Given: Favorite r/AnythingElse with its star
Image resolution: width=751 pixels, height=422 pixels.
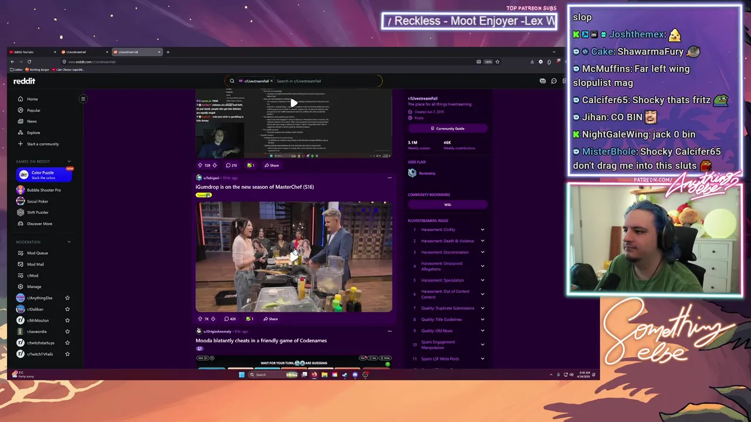Looking at the screenshot, I should [67, 298].
